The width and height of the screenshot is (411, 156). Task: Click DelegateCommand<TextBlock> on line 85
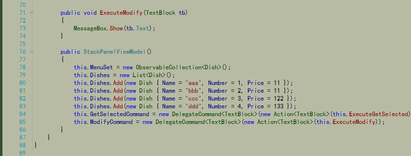[198, 122]
